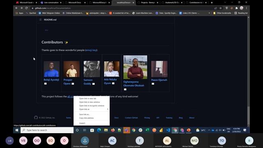Open Ogheneyoma Obomate Okobiah's name link
This screenshot has width=263, height=148.
pyautogui.click(x=134, y=83)
